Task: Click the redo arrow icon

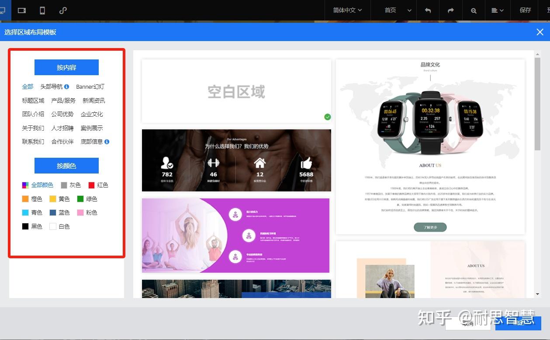Action: pyautogui.click(x=450, y=10)
